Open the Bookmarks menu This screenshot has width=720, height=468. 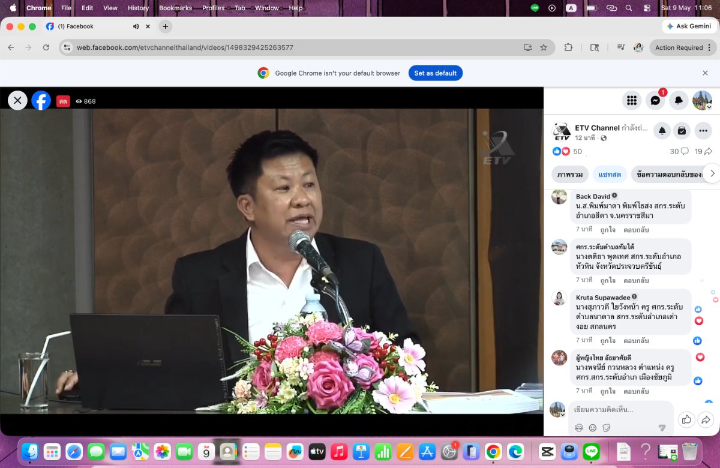point(175,8)
